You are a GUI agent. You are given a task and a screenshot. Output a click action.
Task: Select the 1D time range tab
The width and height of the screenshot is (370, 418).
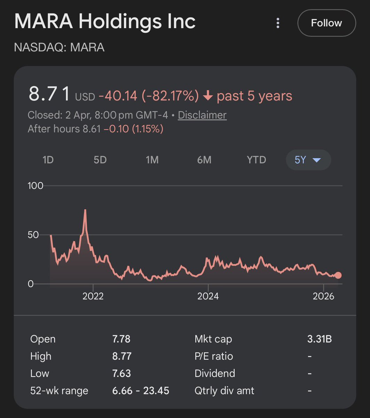point(48,160)
